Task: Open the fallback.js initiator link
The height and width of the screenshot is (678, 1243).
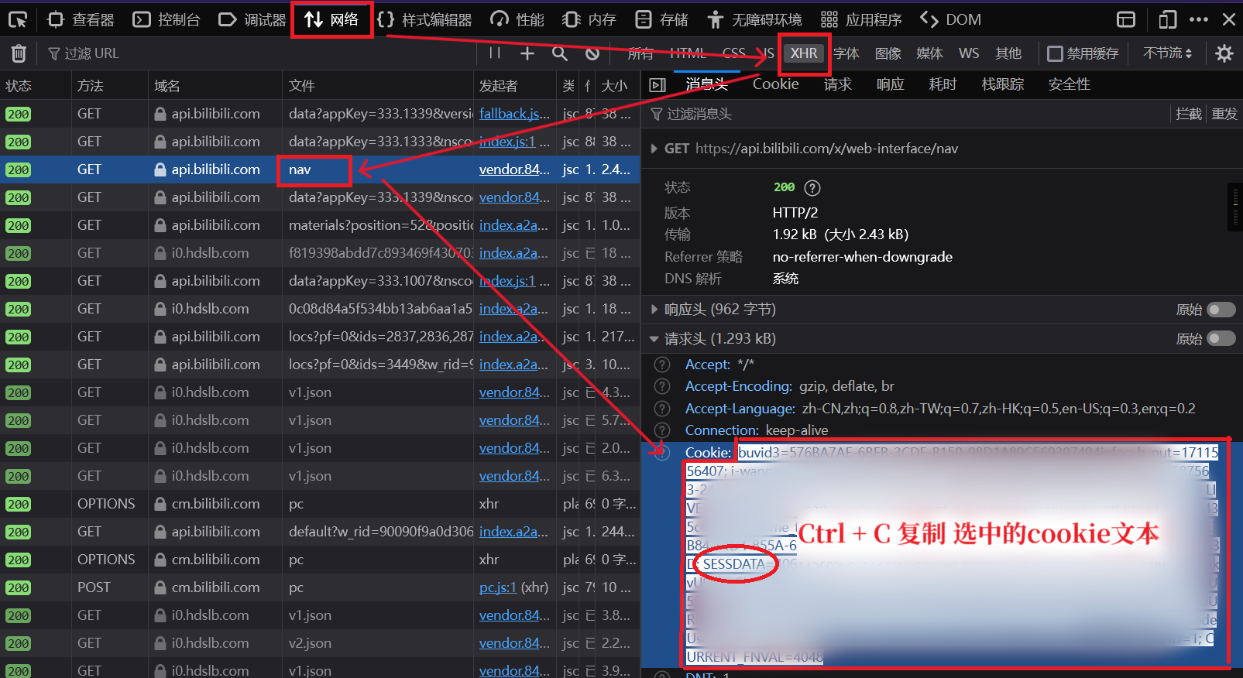Action: tap(514, 114)
